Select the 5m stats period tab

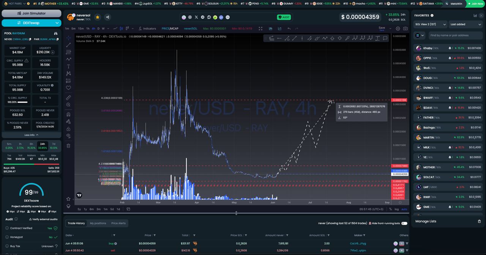[x=9, y=146]
